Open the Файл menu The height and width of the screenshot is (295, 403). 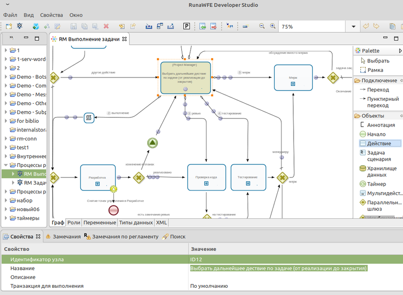(x=10, y=15)
